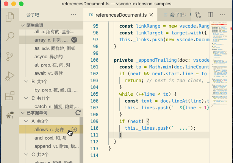The height and width of the screenshot is (163, 233).
Task: Collapse the B 共1个 group
Action: pyautogui.click(x=26, y=81)
